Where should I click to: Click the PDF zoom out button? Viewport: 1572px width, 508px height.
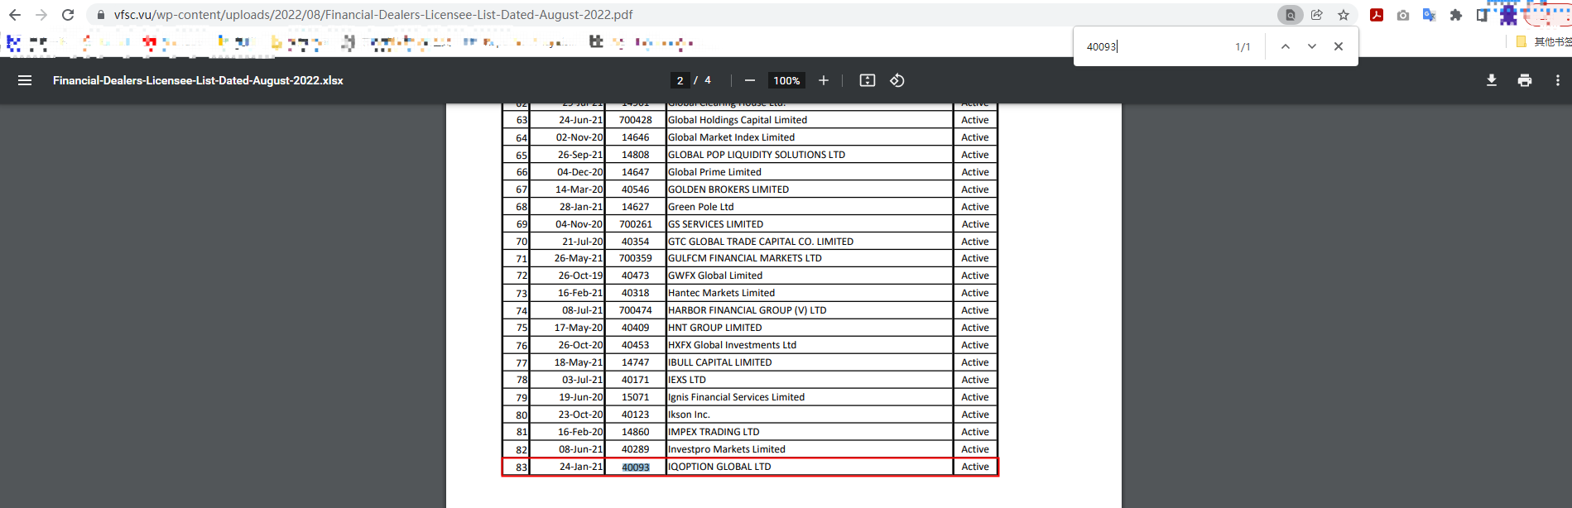pyautogui.click(x=749, y=80)
